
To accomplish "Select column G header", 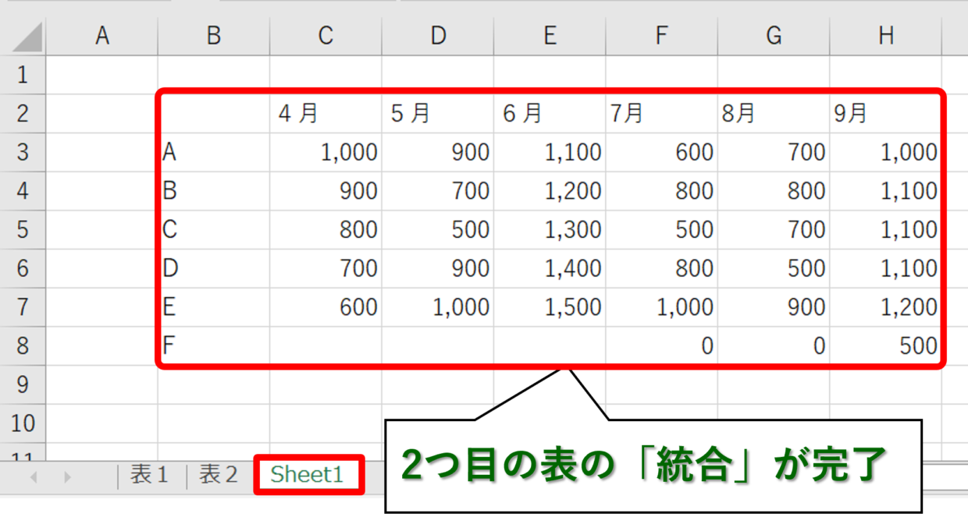I will pyautogui.click(x=774, y=36).
